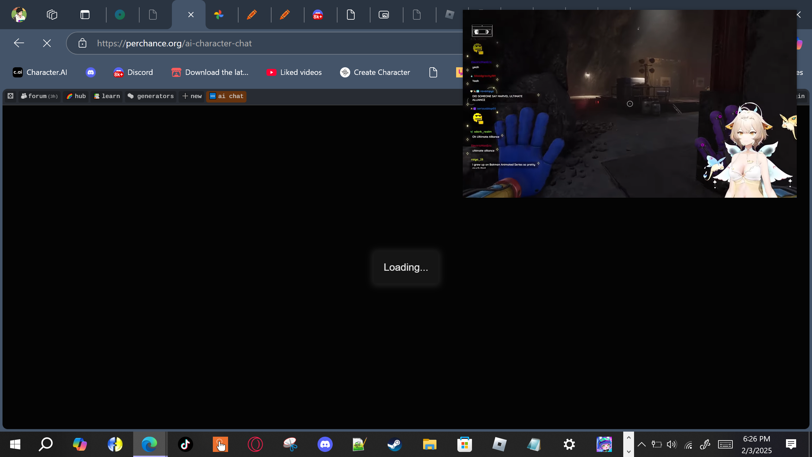The height and width of the screenshot is (457, 812).
Task: Open the Windows notification center
Action: 791,444
